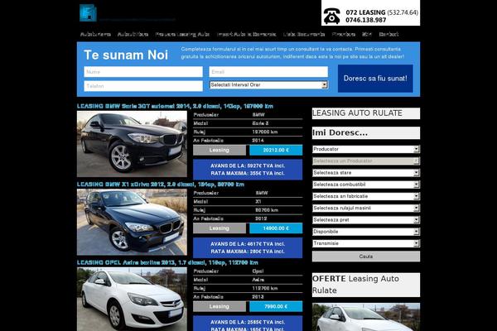Click the Nume input field

pos(143,72)
